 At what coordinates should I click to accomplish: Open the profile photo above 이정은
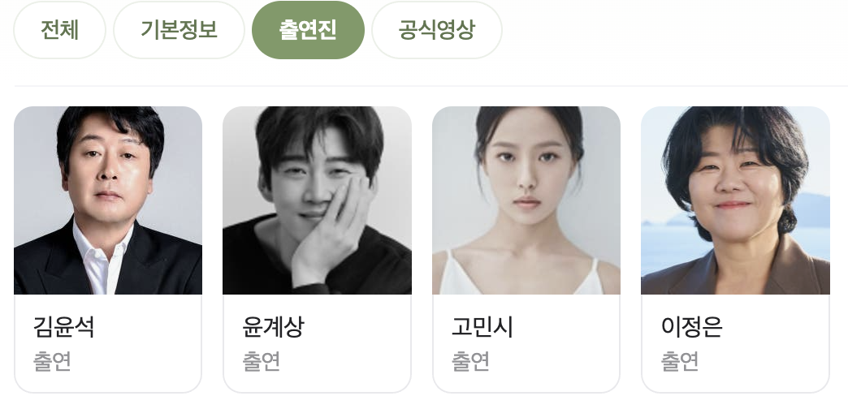tap(736, 200)
